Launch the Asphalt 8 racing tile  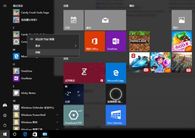(139, 62)
